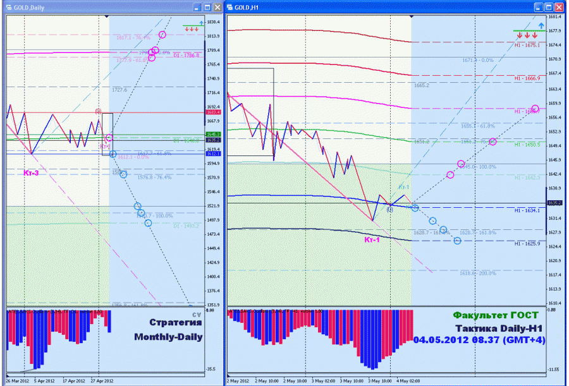The width and height of the screenshot is (569, 386).
Task: Select the magenta Кт-1 label on H1 chart
Action: point(372,240)
